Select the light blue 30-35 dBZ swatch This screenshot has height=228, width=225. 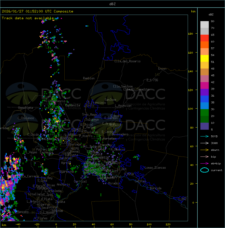204,106
